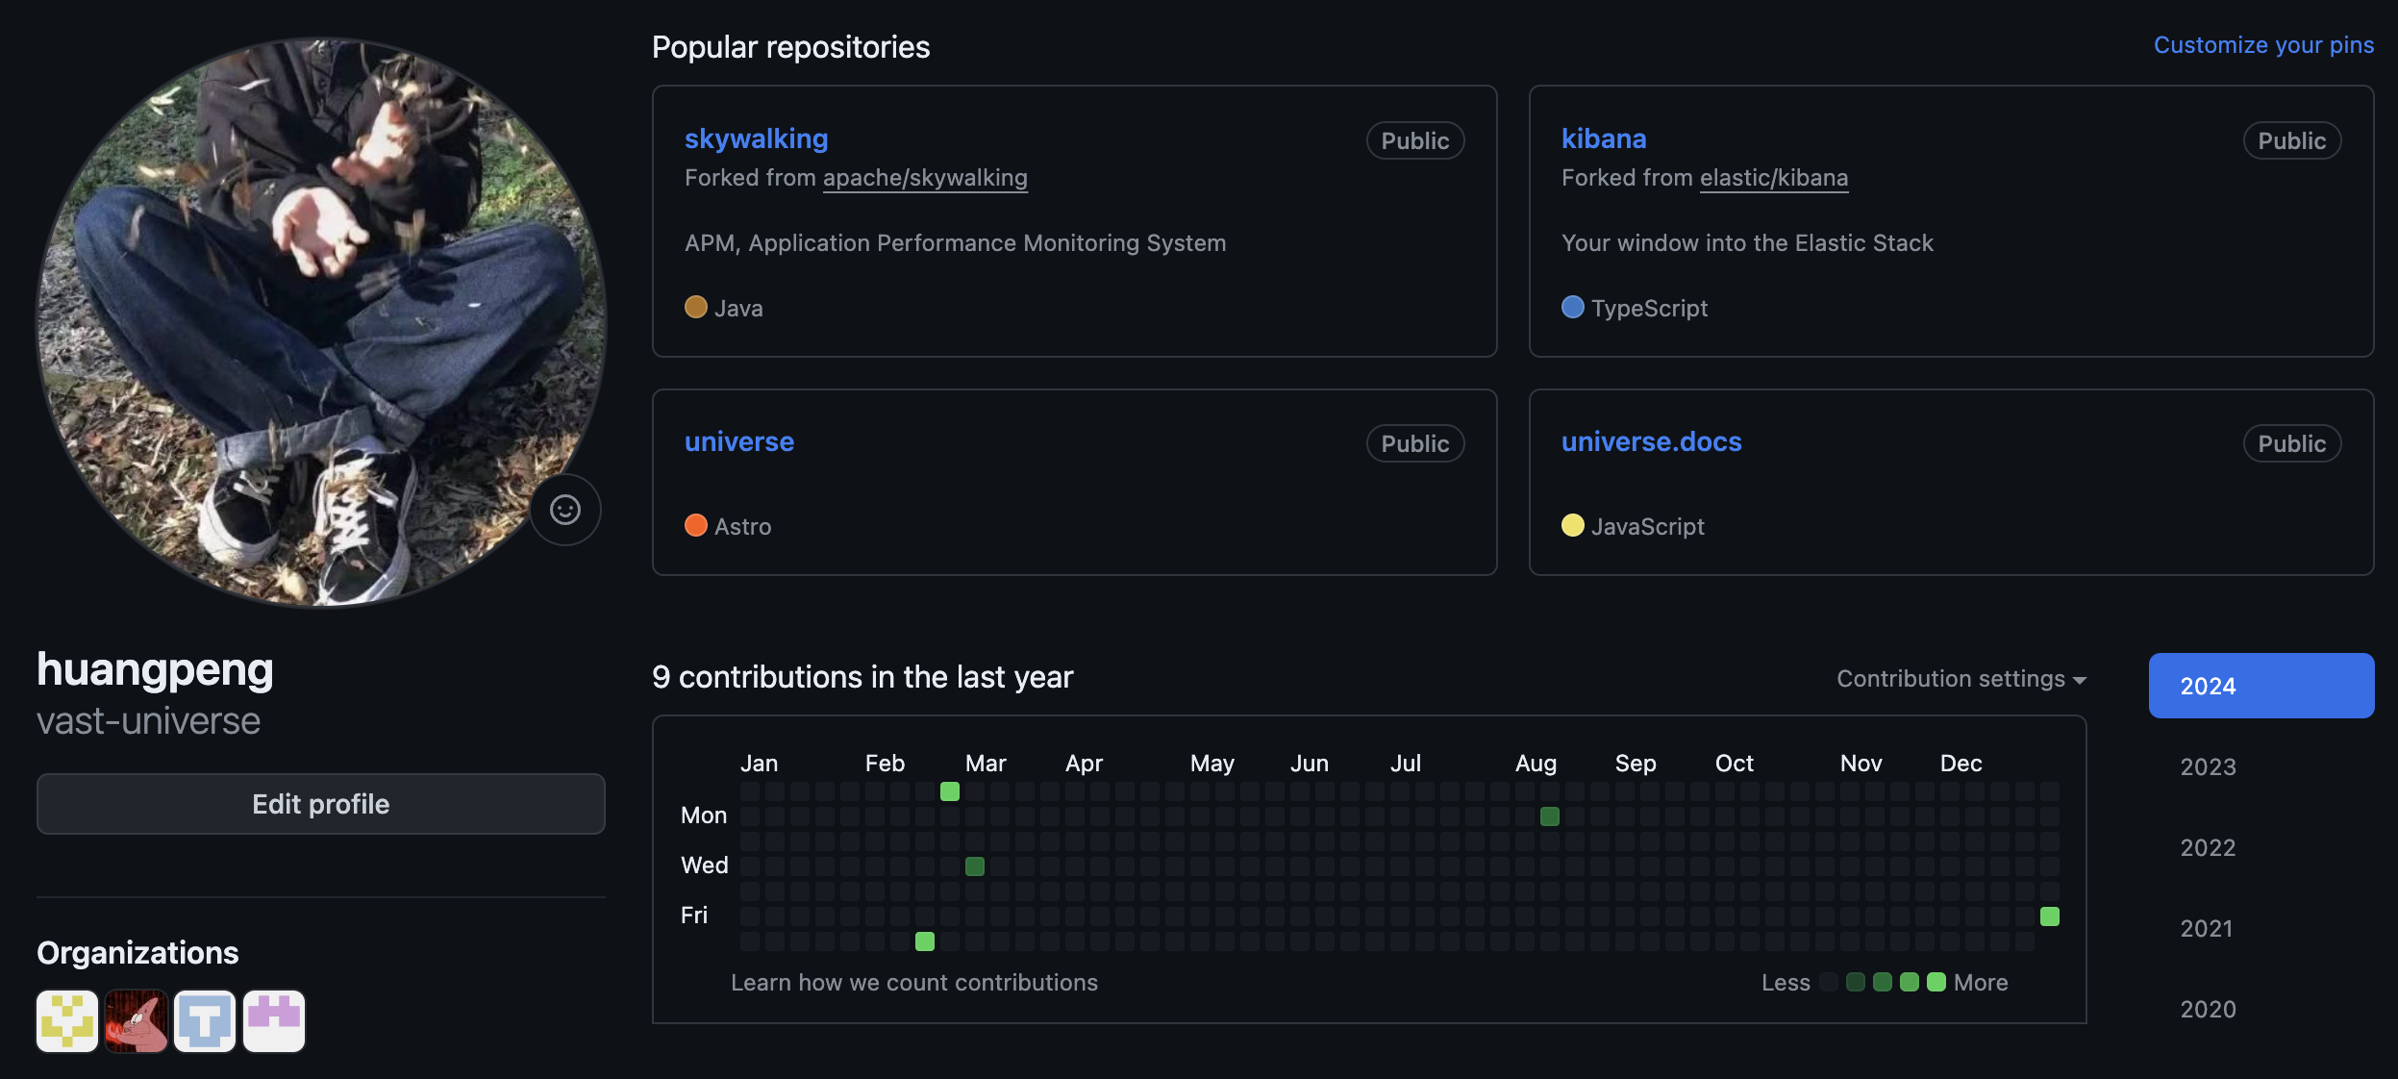Open Customize your pins link
Image resolution: width=2398 pixels, height=1079 pixels.
(x=2263, y=45)
